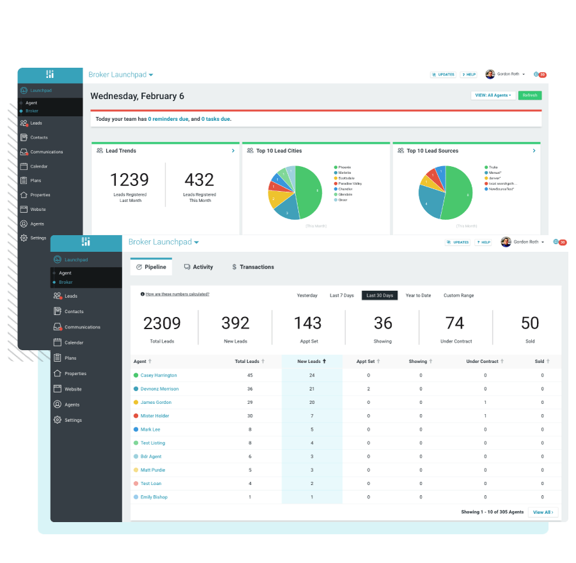Click info icon beside numbers calculated link

click(x=142, y=294)
